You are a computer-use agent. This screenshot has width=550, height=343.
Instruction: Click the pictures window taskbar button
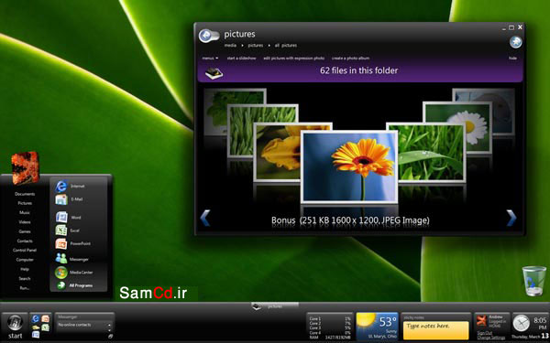(x=275, y=306)
